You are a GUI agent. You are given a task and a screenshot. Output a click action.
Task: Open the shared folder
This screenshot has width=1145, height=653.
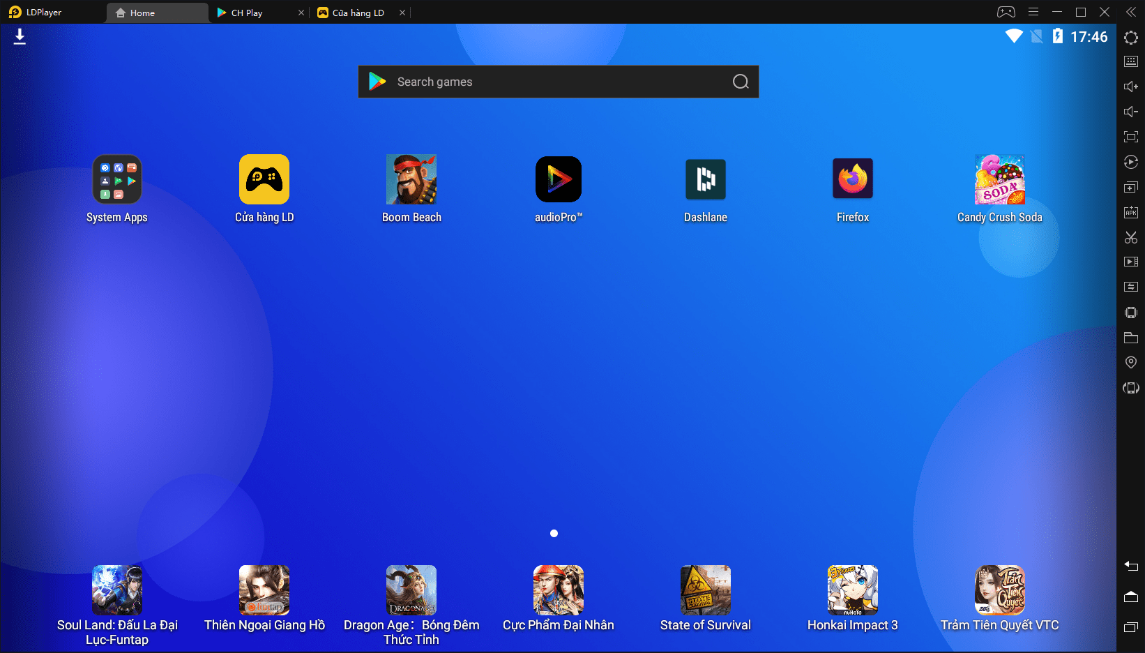point(1131,338)
